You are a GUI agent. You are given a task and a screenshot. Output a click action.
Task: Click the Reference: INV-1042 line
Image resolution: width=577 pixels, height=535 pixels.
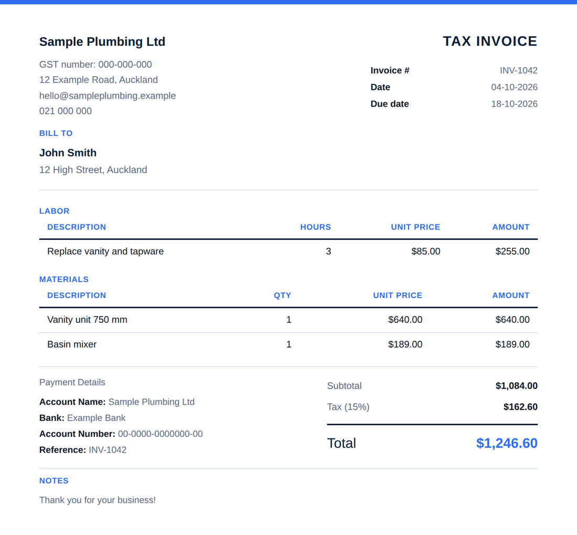(x=83, y=450)
